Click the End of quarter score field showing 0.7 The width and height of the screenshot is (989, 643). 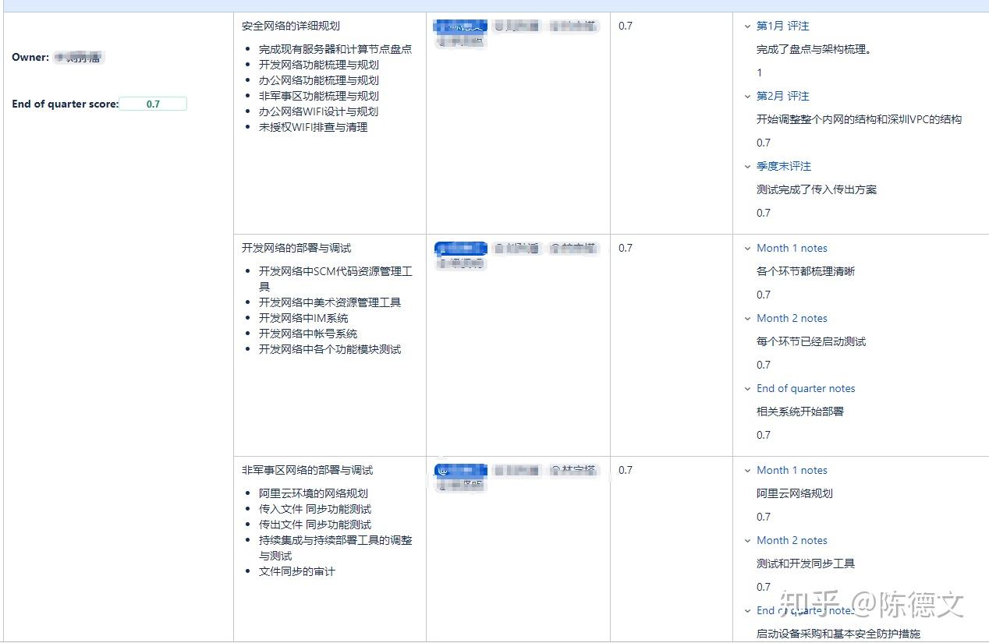point(153,104)
